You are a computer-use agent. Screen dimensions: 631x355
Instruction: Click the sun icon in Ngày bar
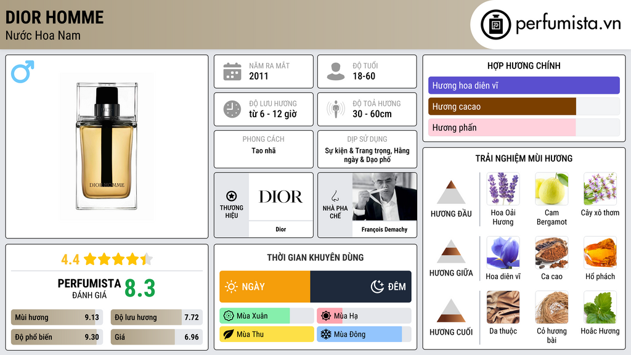coord(231,287)
